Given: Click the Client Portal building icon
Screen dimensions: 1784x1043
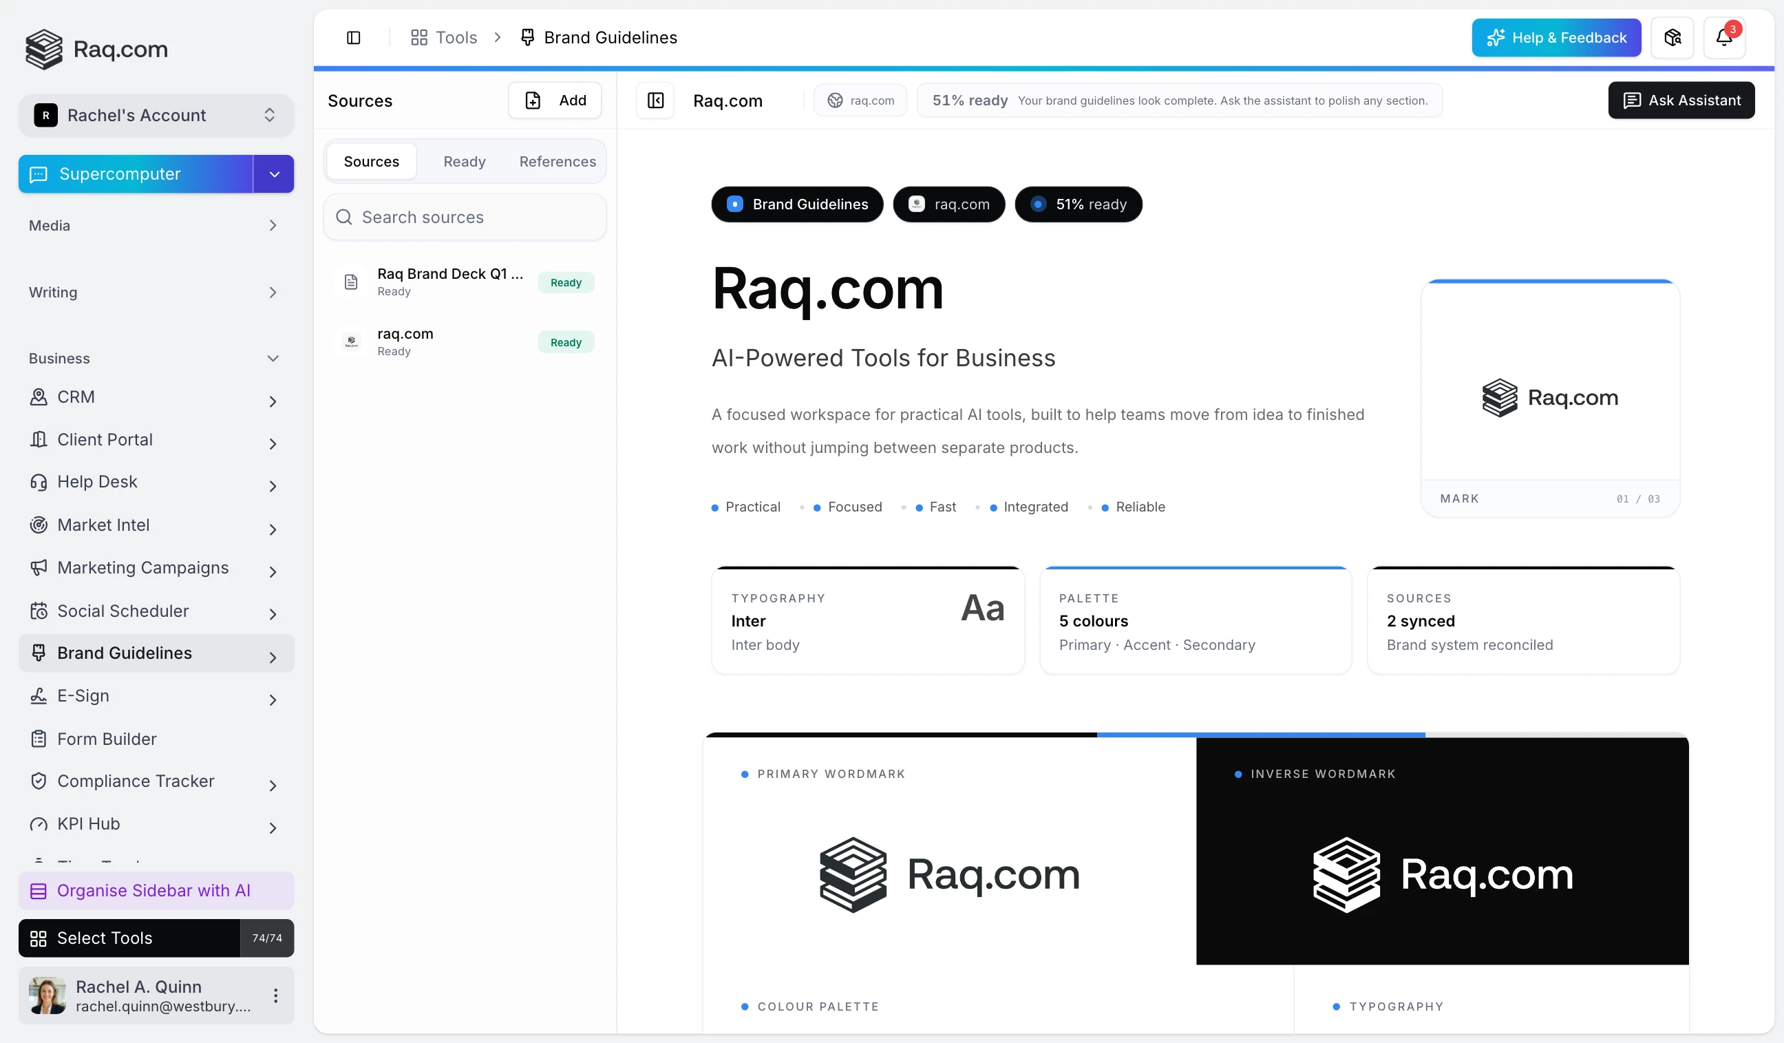Looking at the screenshot, I should [39, 440].
